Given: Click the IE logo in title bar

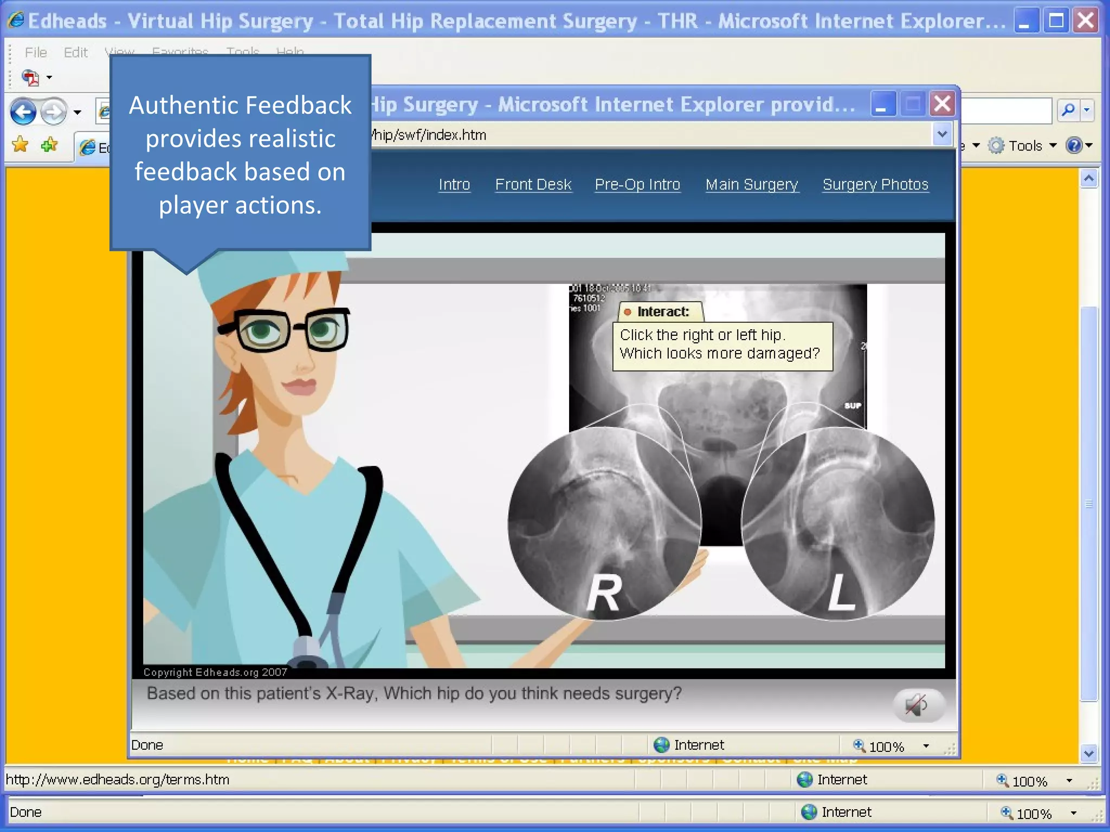Looking at the screenshot, I should point(16,20).
